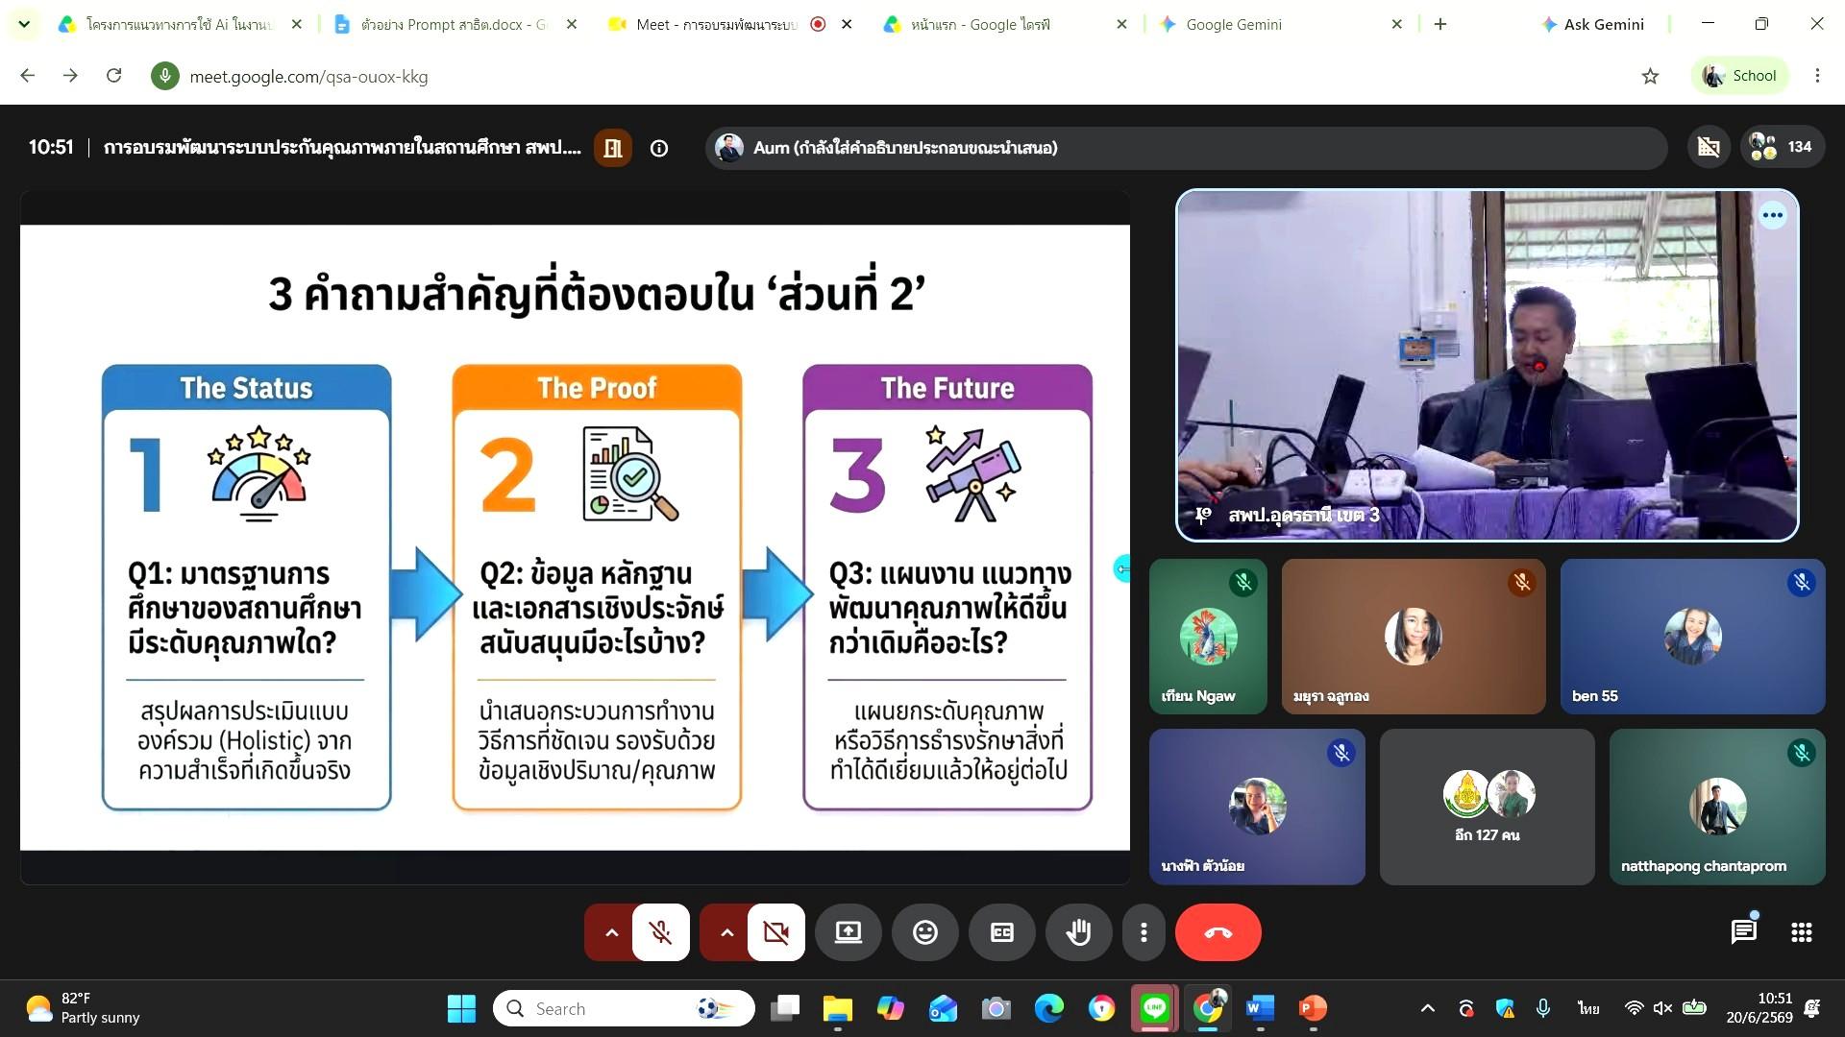The height and width of the screenshot is (1037, 1845).
Task: Switch to the Meet tab being recorded
Action: click(x=729, y=24)
